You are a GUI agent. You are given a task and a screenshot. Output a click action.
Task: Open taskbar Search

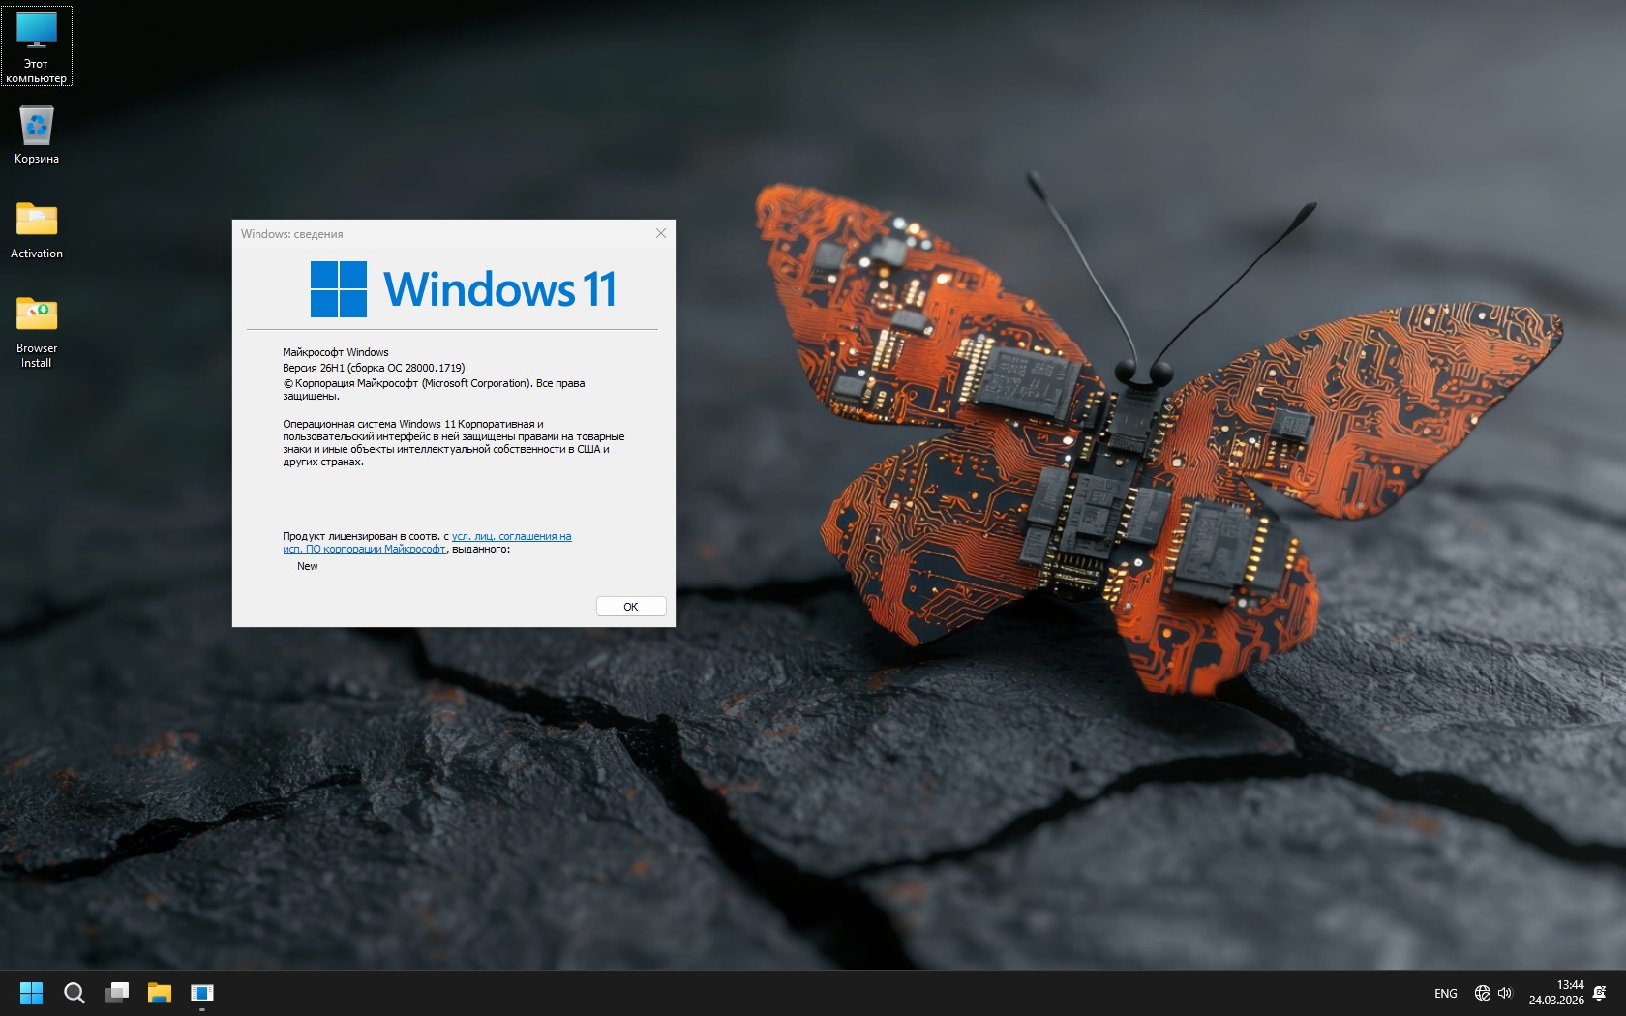74,993
